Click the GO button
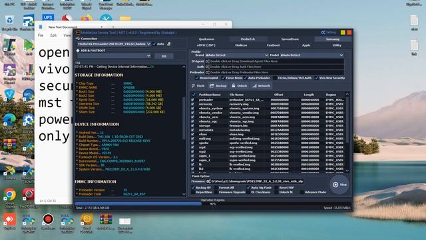 pos(164,56)
